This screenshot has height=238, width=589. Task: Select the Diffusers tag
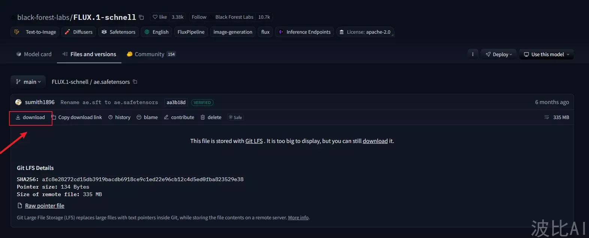tap(79, 32)
